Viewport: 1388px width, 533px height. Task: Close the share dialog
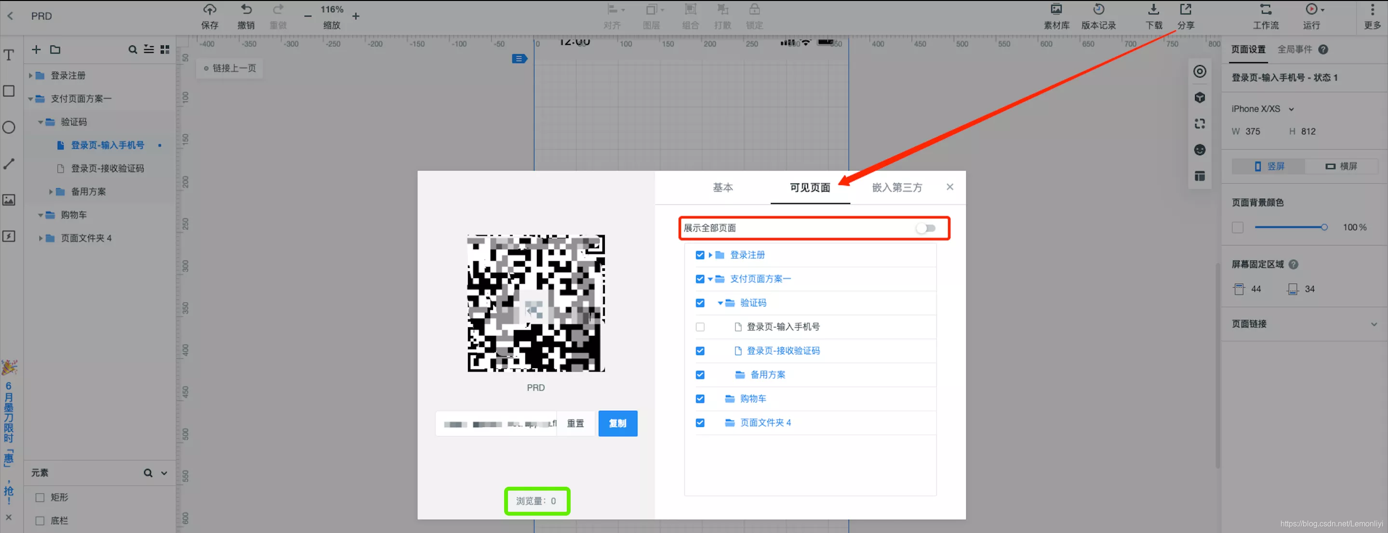[949, 187]
